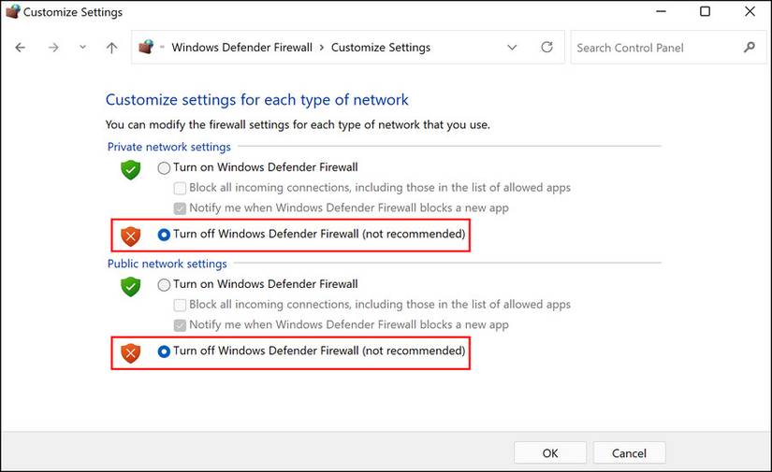
Task: Check Block all incoming connections under Private
Action: (x=181, y=188)
